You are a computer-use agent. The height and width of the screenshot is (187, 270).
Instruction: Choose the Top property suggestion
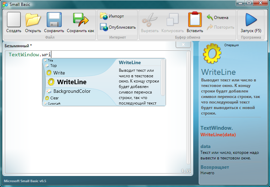point(53,66)
